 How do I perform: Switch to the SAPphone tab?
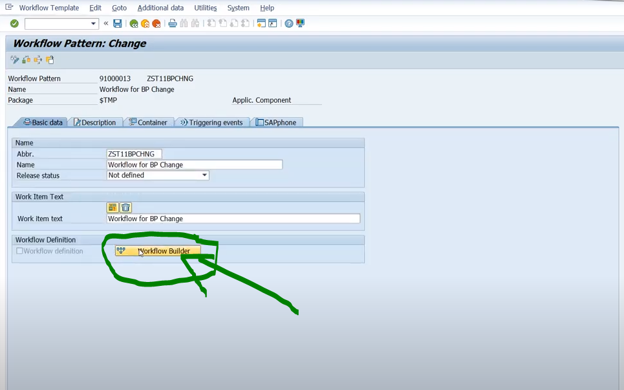(276, 122)
